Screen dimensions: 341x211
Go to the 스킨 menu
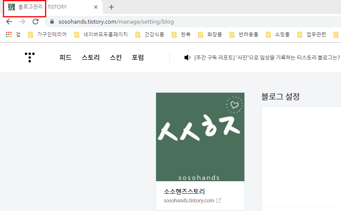[x=116, y=58]
